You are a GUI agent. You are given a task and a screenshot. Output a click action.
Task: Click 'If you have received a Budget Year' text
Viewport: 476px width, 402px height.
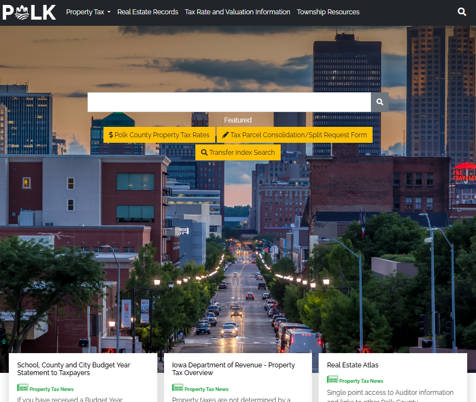pos(70,399)
